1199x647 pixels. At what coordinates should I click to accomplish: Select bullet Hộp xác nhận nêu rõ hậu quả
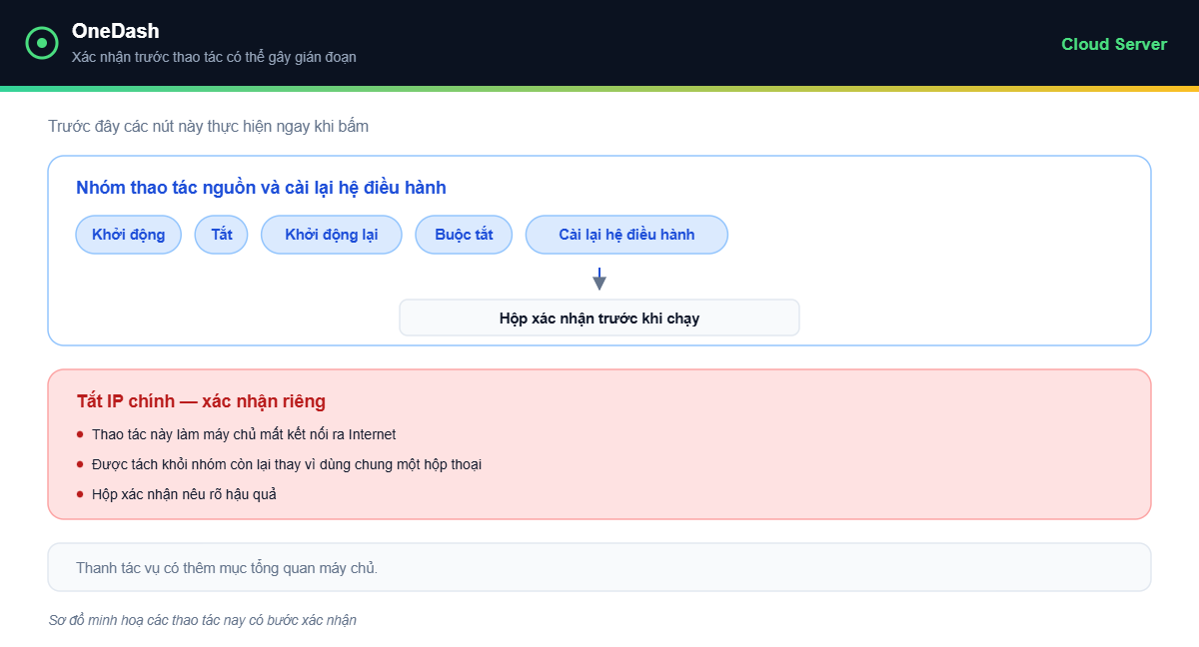coord(184,494)
